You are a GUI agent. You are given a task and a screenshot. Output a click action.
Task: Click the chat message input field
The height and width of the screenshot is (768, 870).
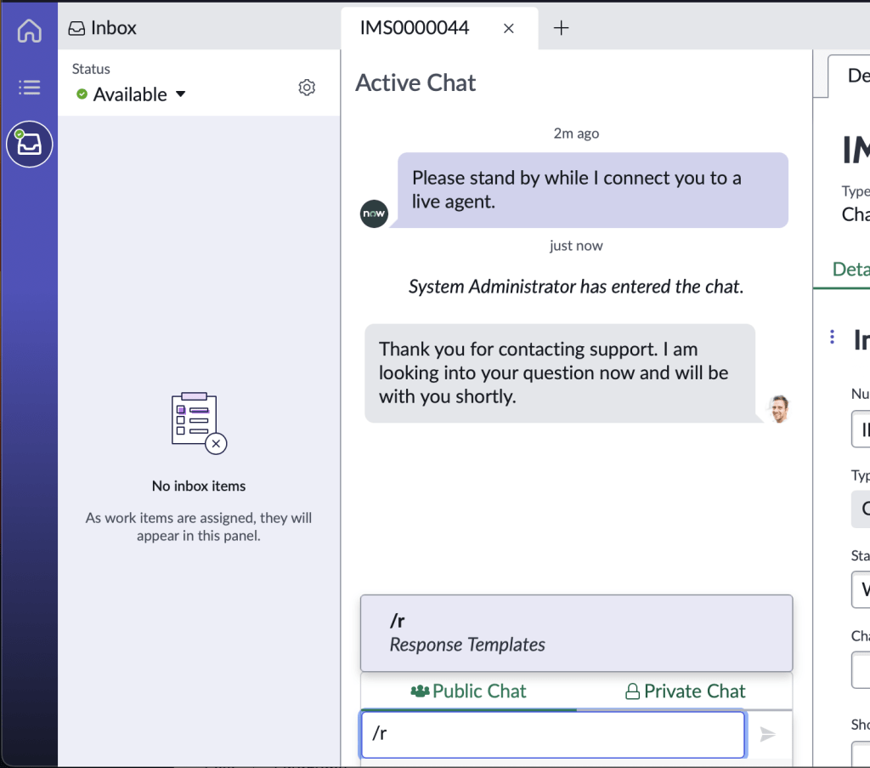pyautogui.click(x=552, y=734)
